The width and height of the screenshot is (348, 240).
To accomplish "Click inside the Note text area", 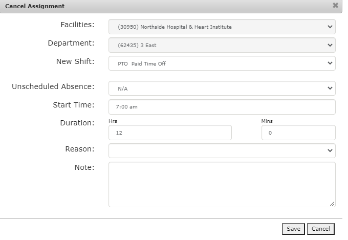I will pos(222,184).
